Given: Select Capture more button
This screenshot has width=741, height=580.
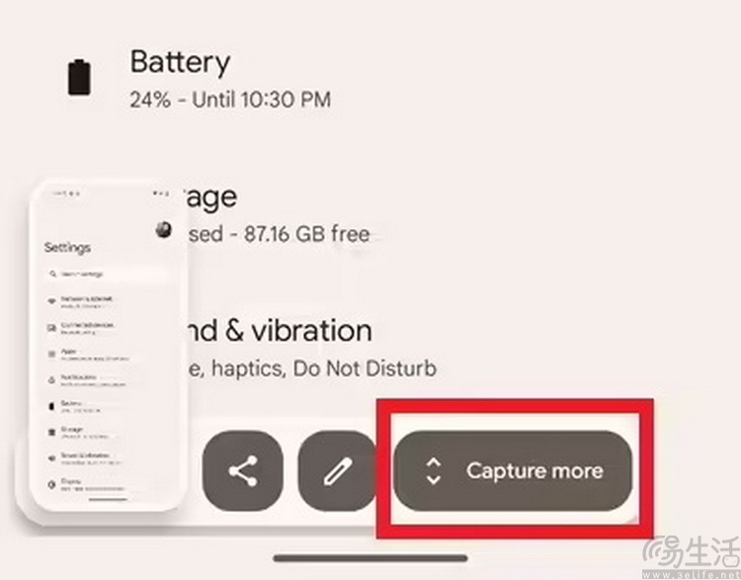Looking at the screenshot, I should point(513,470).
